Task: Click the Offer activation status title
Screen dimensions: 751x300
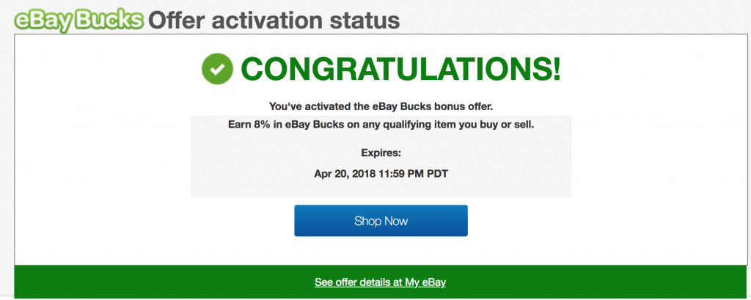Action: tap(274, 18)
